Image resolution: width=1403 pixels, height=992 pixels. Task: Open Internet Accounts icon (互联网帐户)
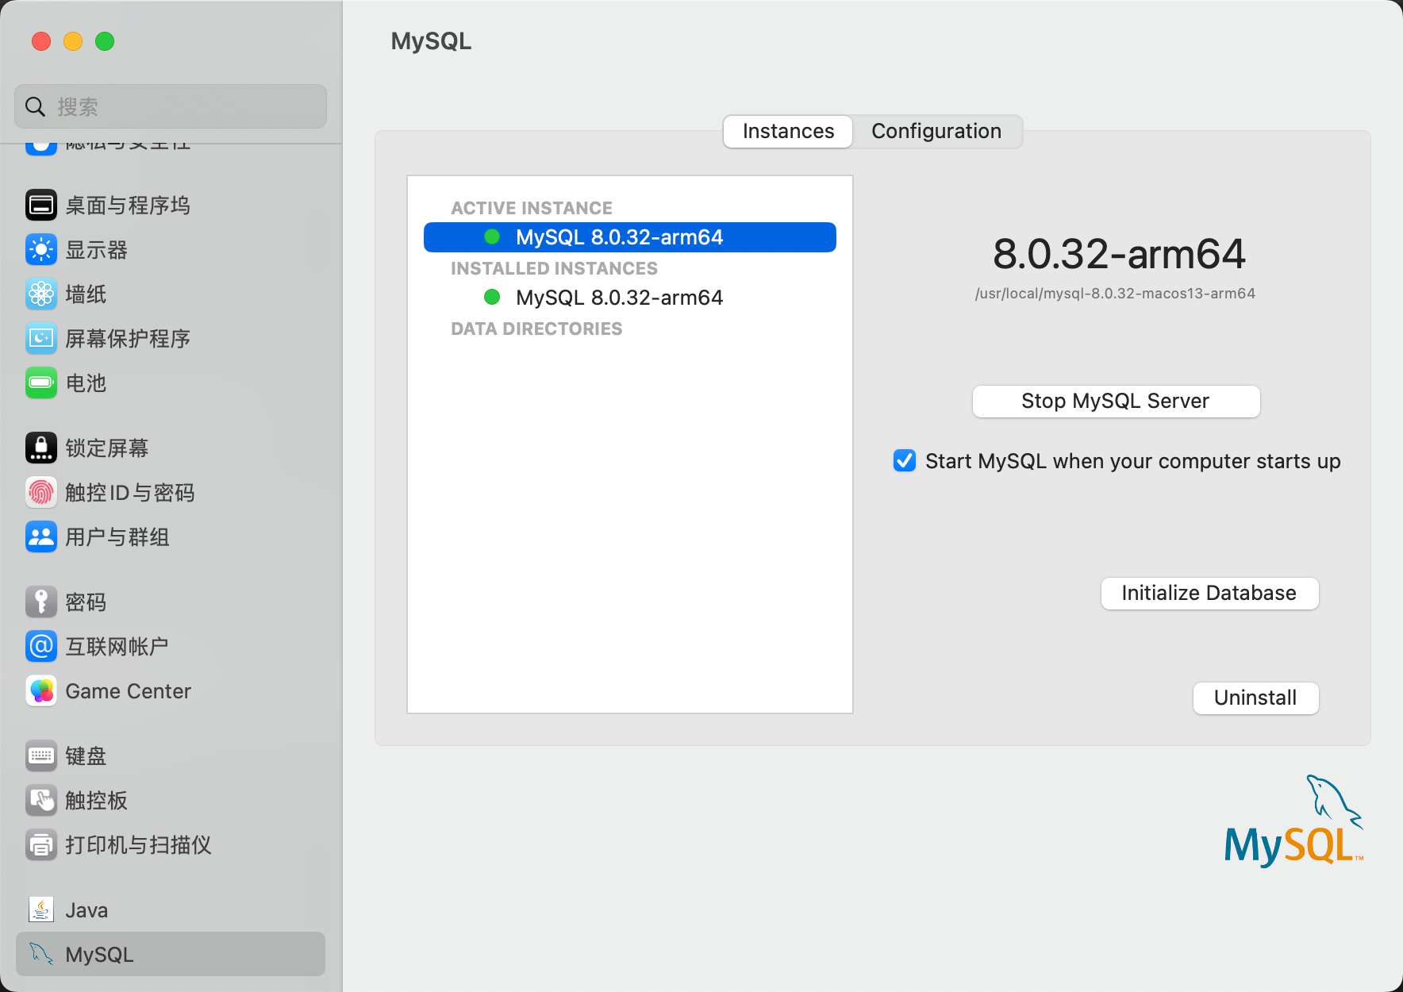(41, 647)
